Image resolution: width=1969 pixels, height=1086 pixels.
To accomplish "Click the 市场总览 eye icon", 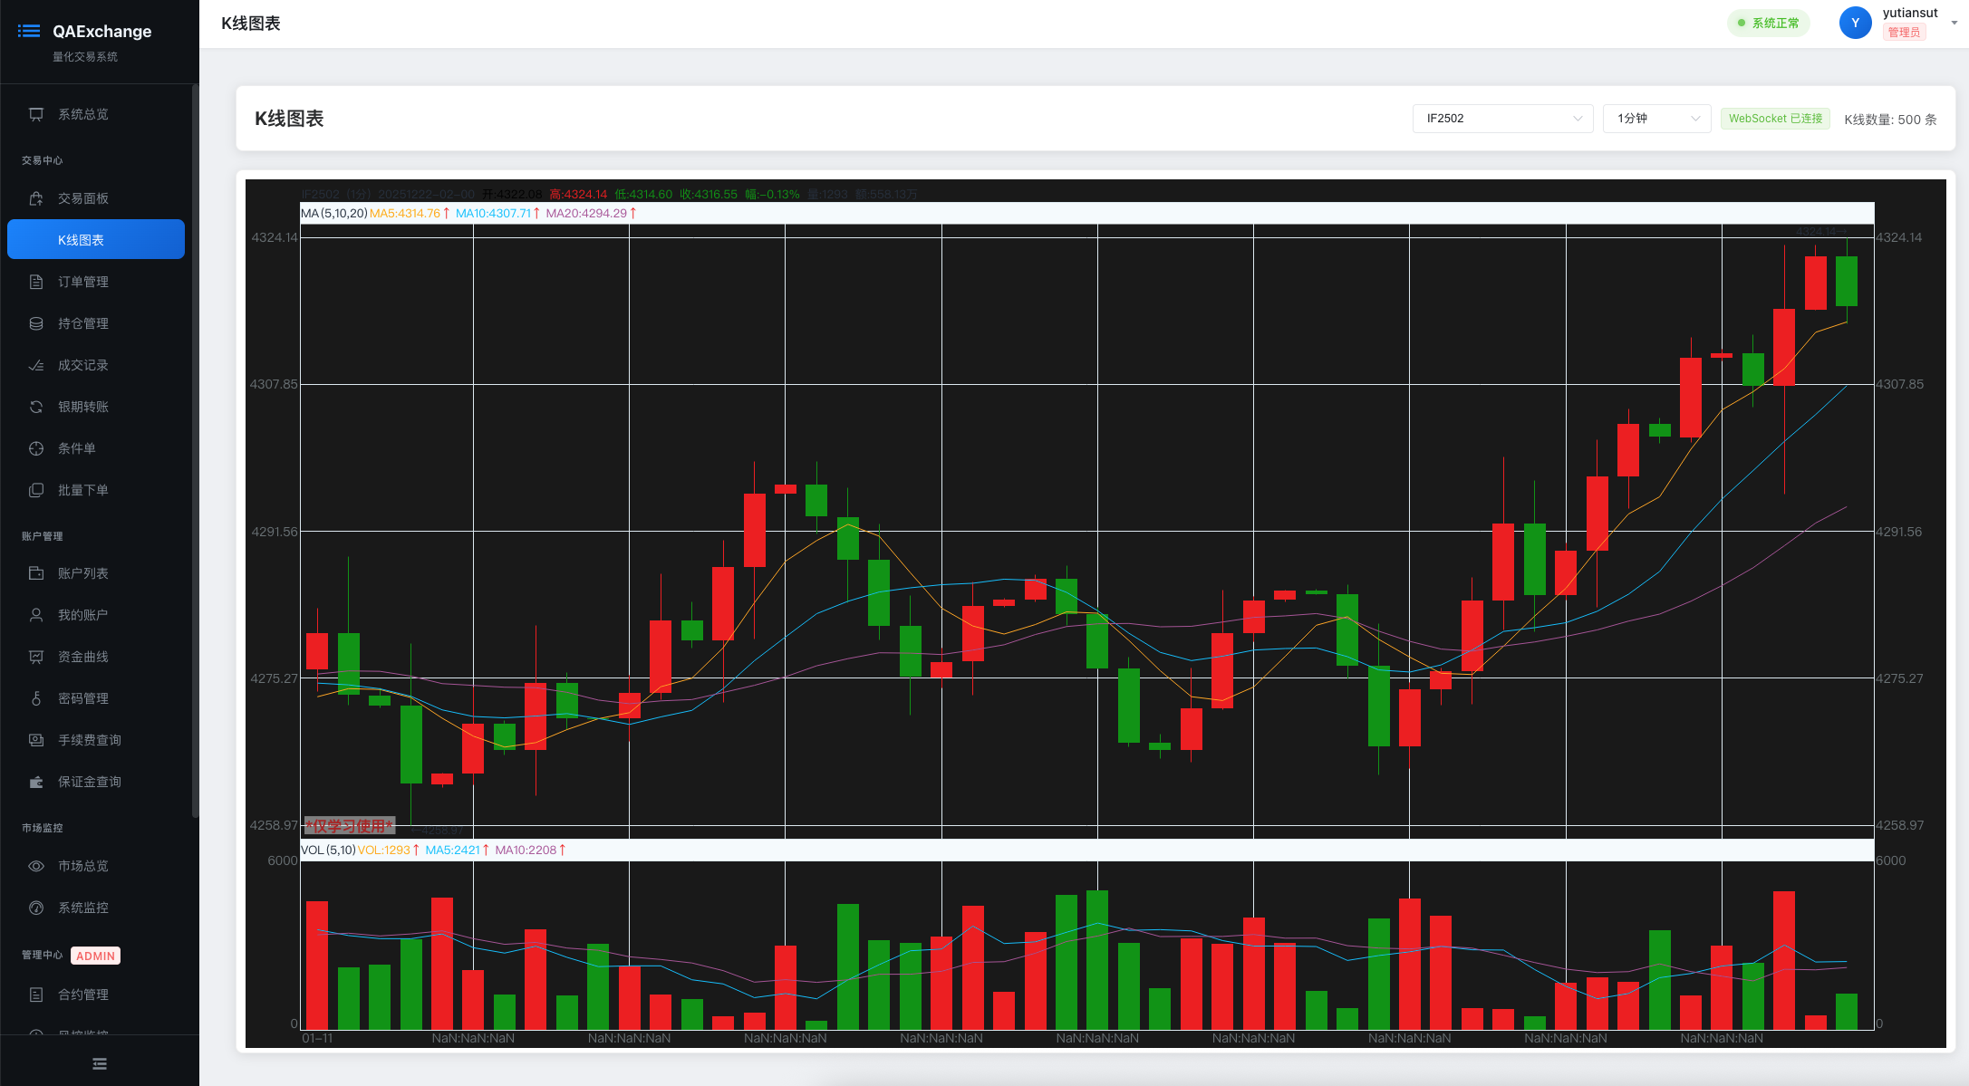I will (x=36, y=866).
